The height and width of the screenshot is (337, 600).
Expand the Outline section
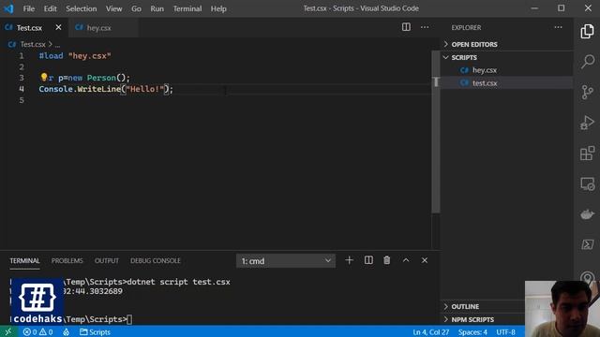click(483, 306)
